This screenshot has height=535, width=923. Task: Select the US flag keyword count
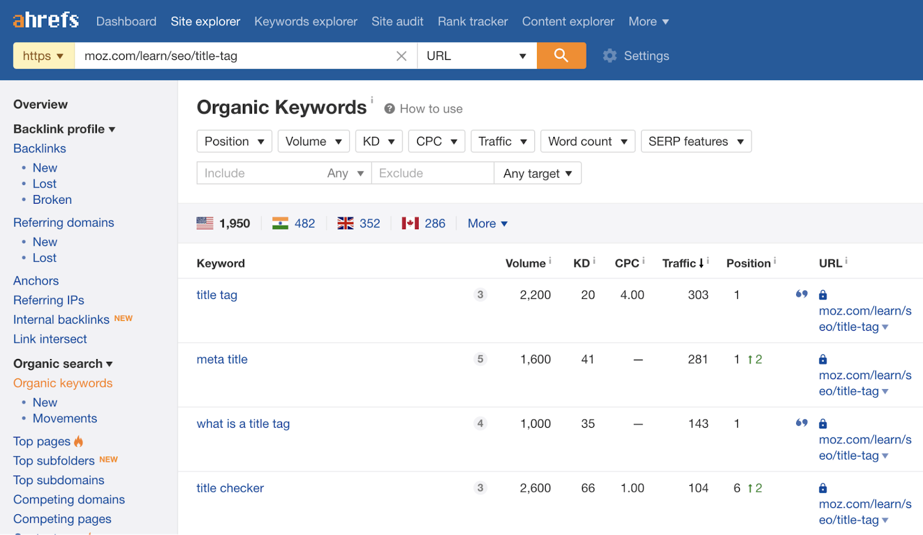tap(224, 223)
